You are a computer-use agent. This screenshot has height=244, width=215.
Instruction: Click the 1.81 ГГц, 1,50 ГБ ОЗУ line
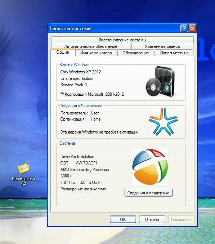80,182
